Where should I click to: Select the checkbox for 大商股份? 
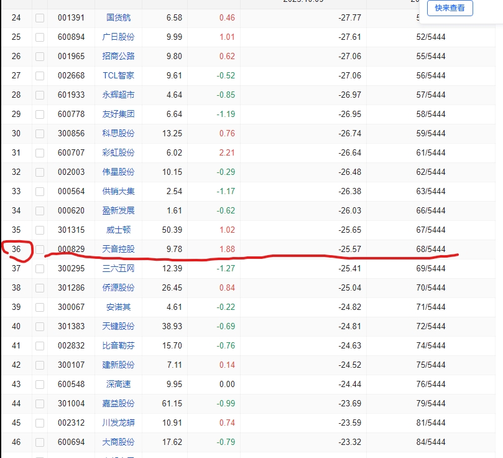[40, 442]
